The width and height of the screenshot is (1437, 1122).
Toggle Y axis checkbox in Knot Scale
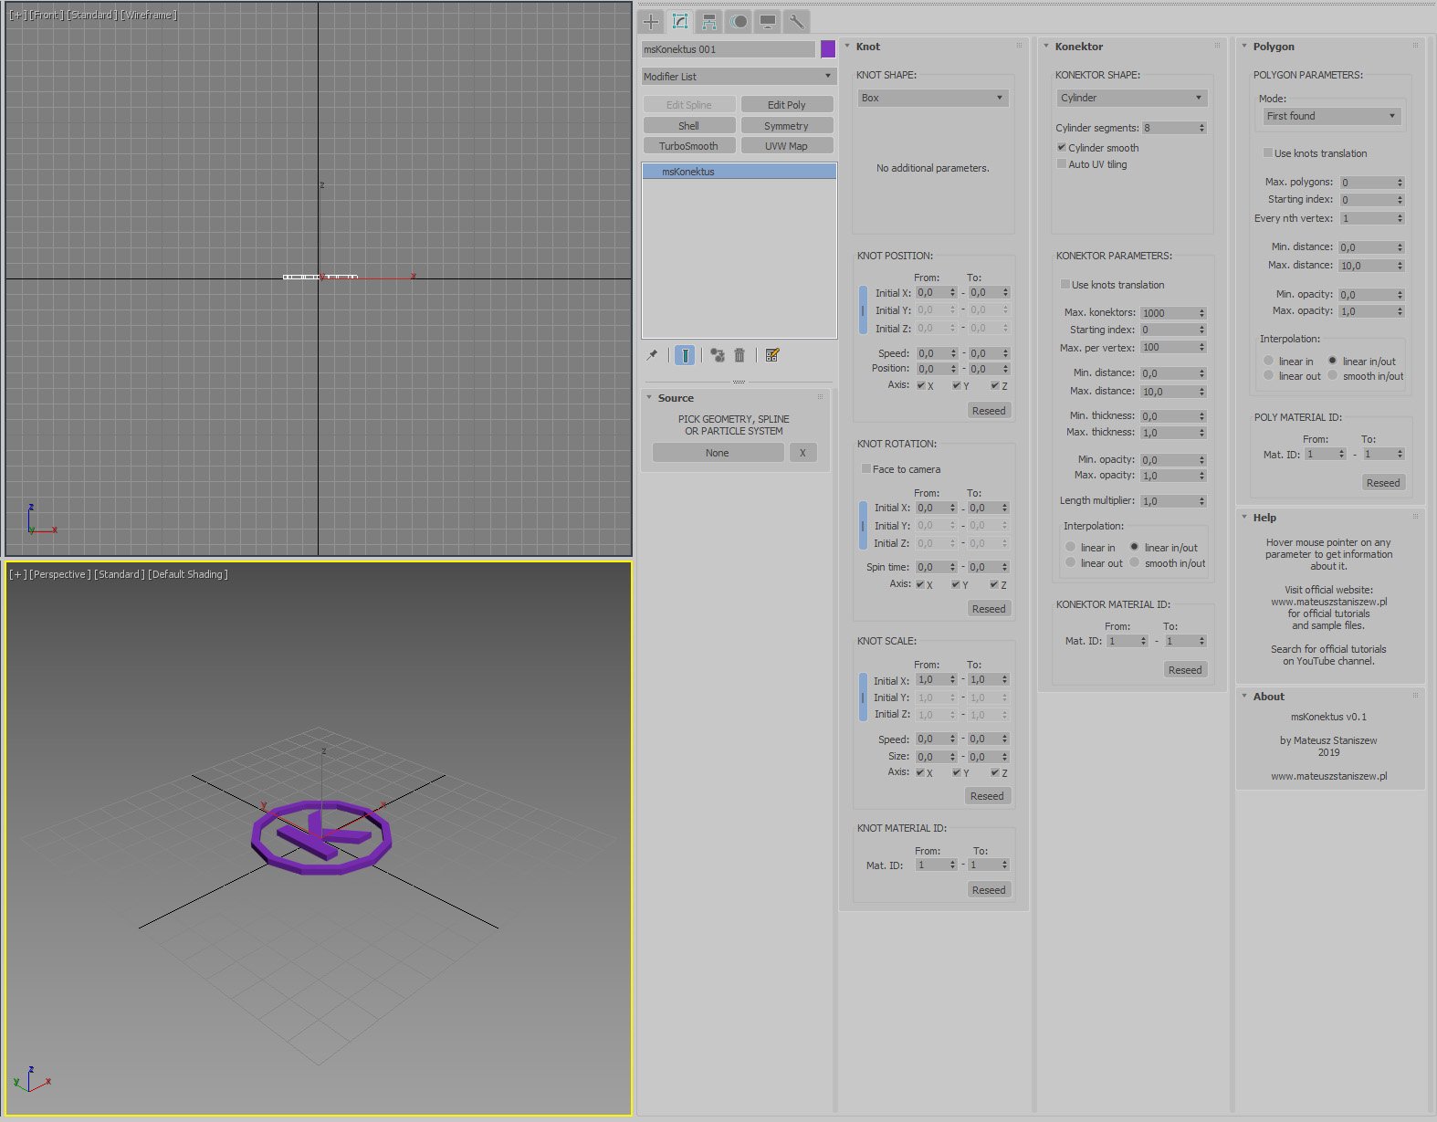(x=957, y=772)
